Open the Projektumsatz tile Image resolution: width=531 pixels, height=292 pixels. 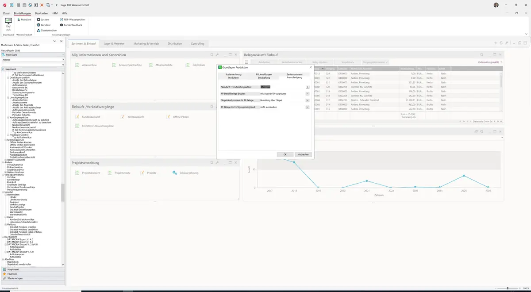point(119,173)
